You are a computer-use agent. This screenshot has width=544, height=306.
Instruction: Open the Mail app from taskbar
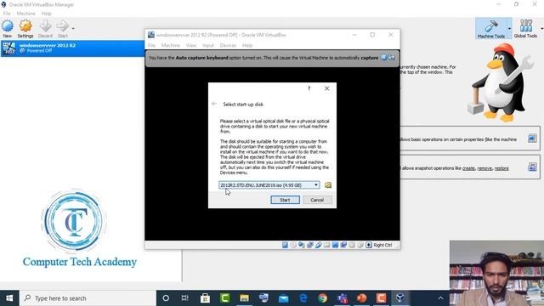(283, 298)
